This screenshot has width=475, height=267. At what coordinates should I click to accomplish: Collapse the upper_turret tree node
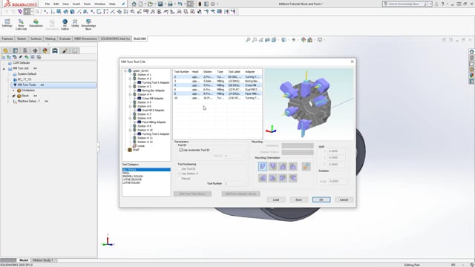(125, 71)
